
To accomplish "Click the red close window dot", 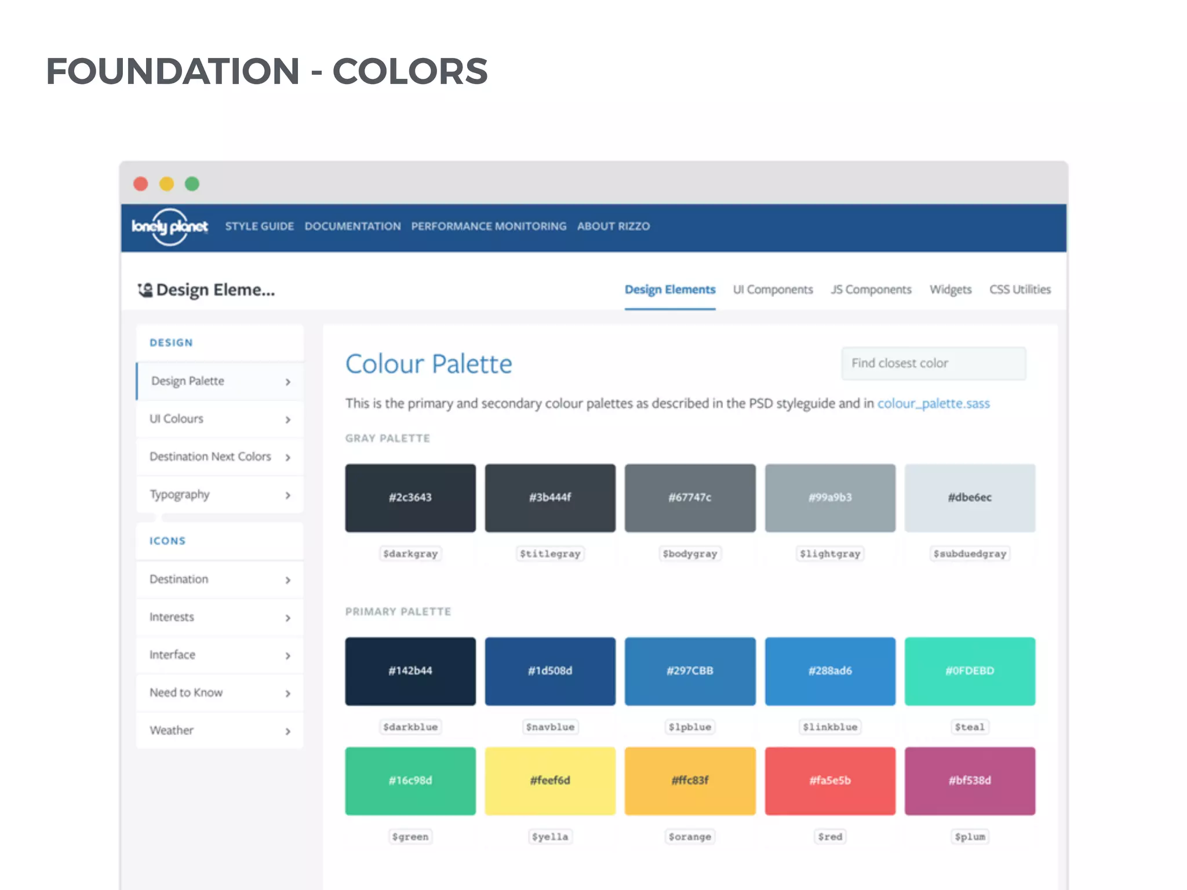I will click(x=141, y=184).
